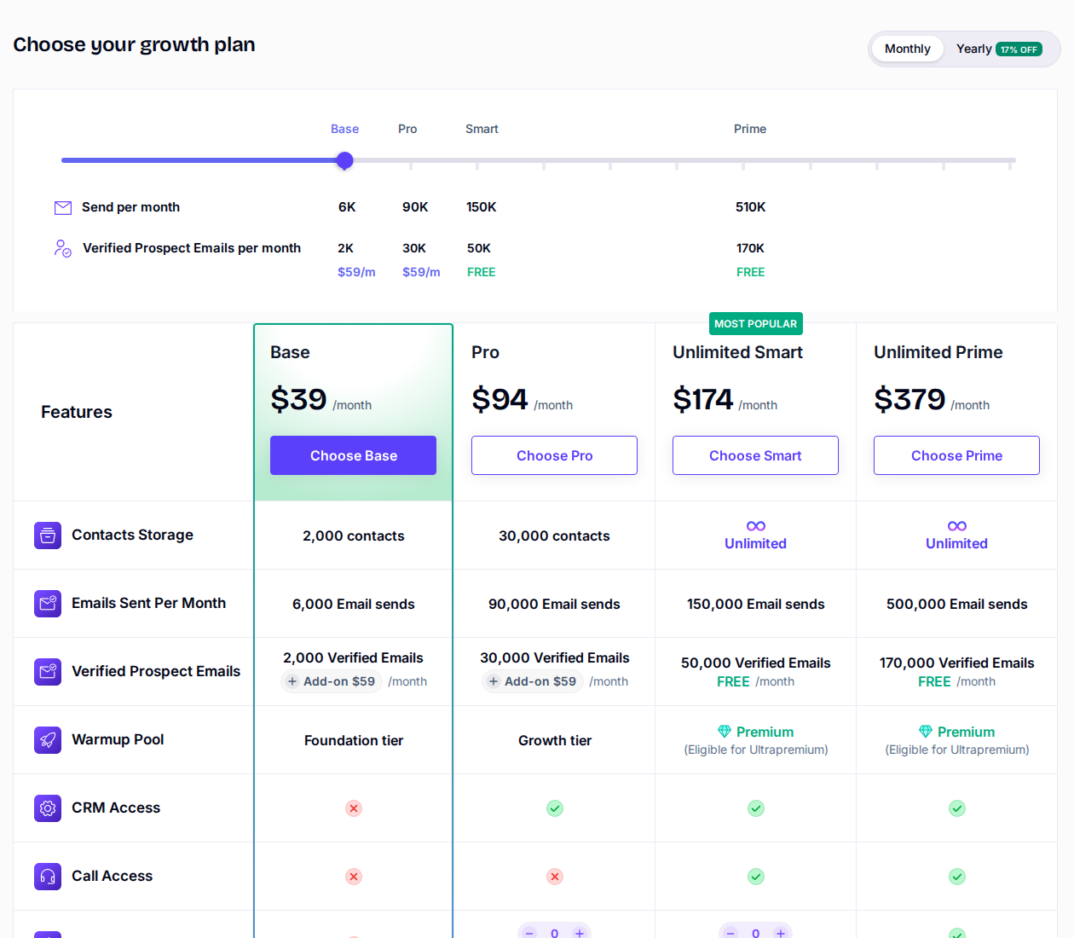The height and width of the screenshot is (938, 1074).
Task: Select the Prime label above the slider
Action: [x=750, y=129]
